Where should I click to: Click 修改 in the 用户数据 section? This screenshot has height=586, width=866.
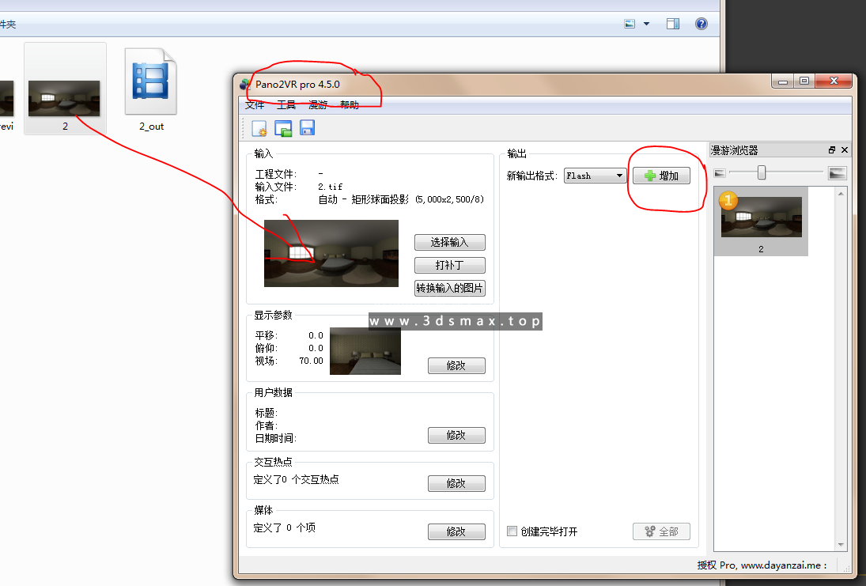coord(456,435)
